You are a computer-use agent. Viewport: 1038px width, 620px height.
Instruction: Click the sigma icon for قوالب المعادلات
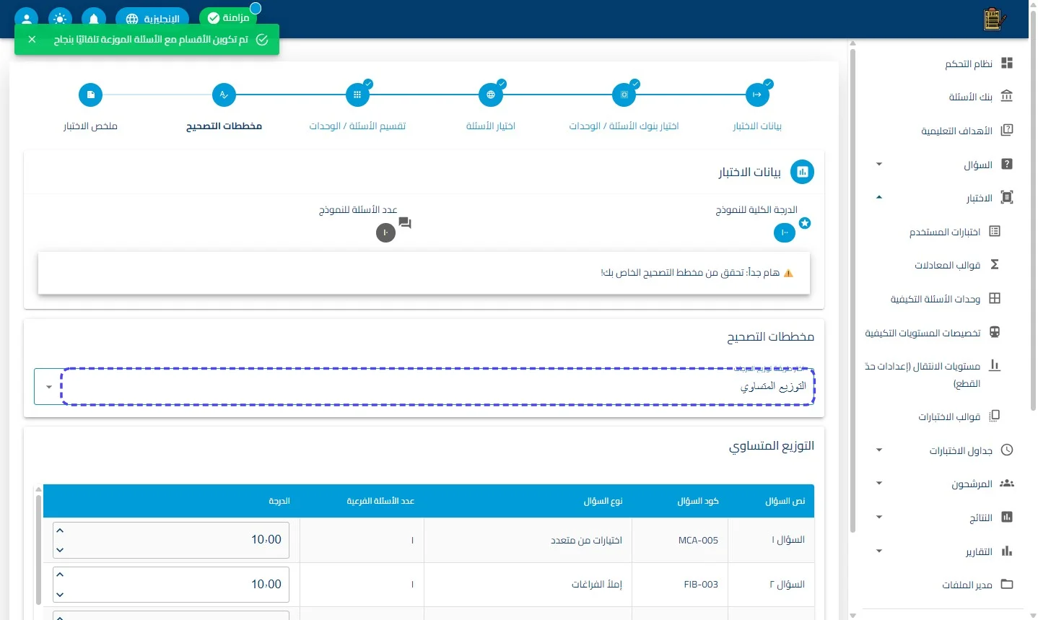[x=995, y=265]
